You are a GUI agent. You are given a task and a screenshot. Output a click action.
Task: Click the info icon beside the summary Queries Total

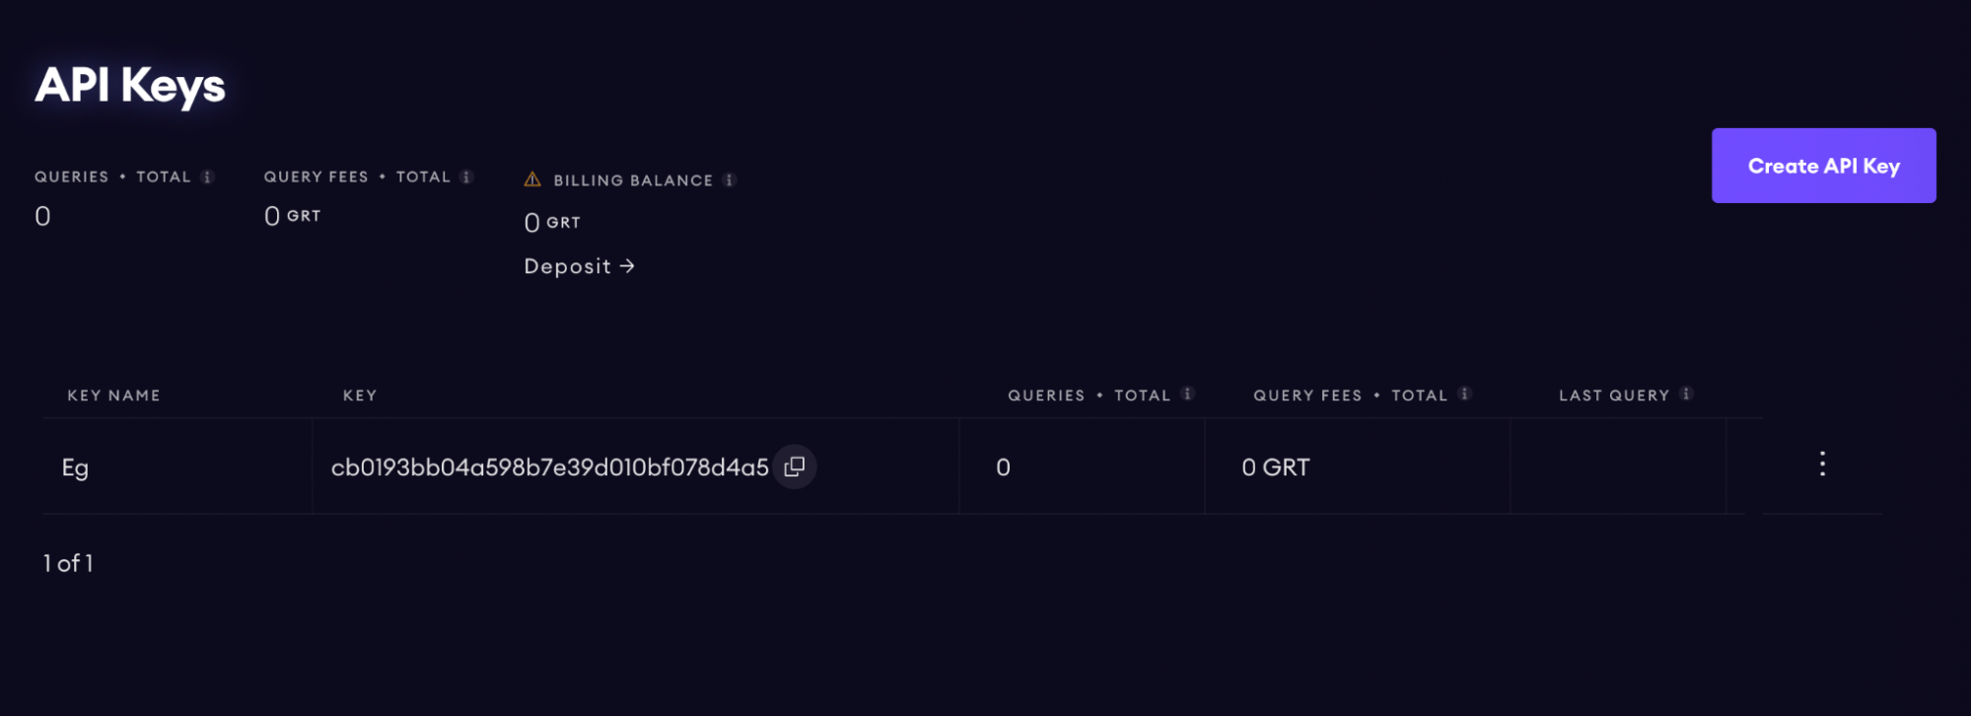click(207, 177)
